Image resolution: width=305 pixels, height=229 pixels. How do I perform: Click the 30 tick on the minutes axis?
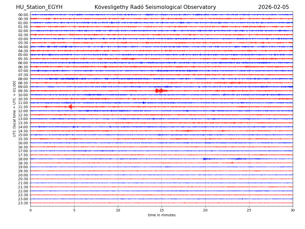[x=293, y=210]
